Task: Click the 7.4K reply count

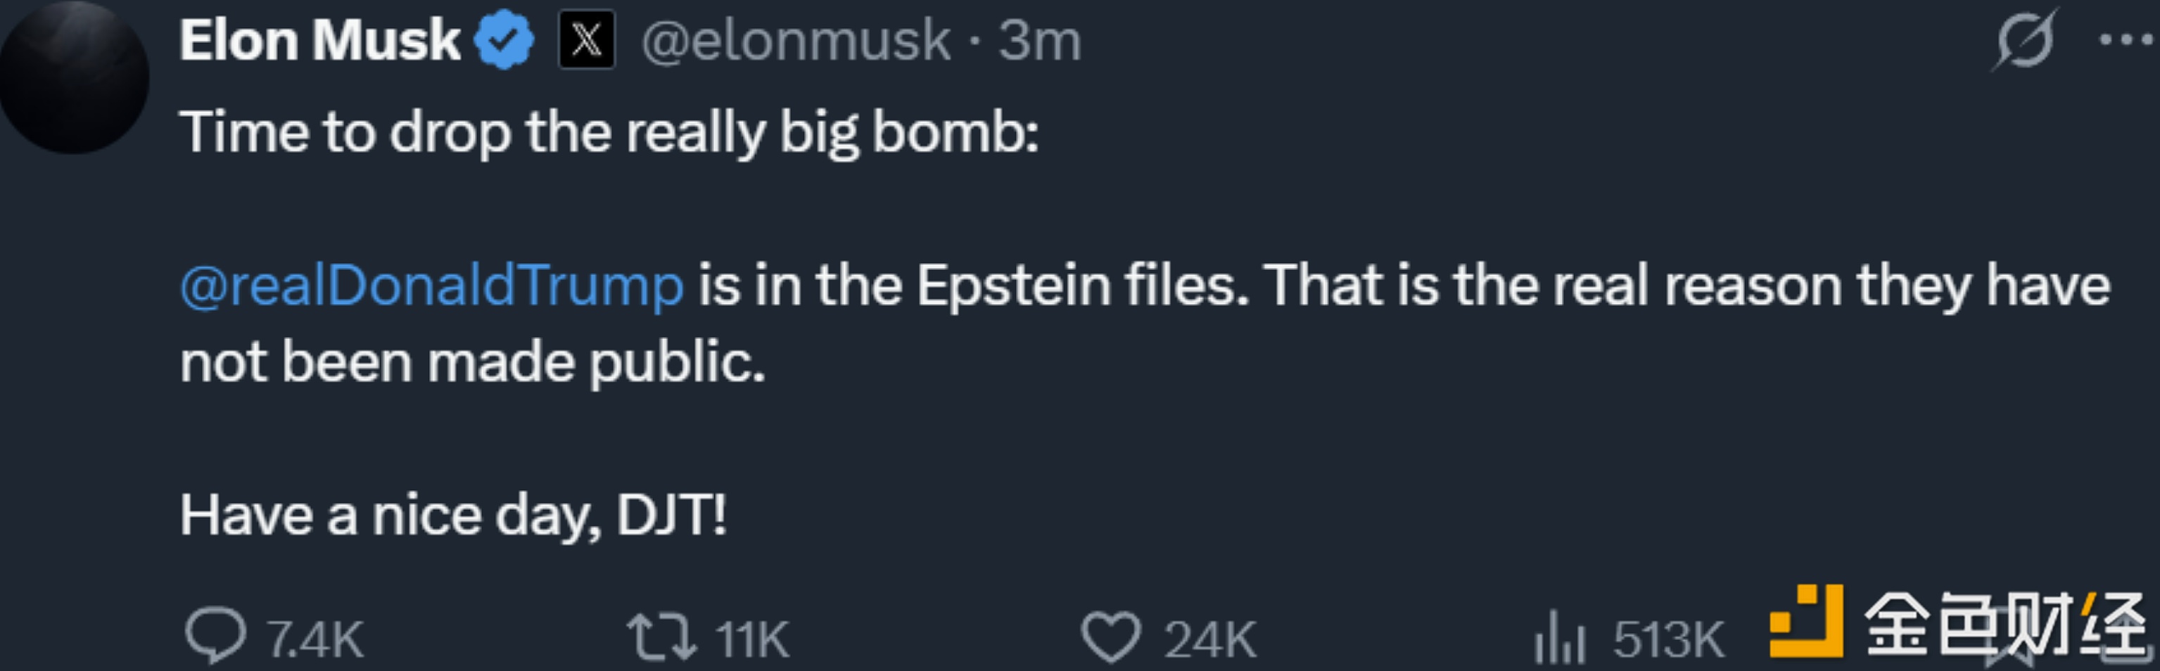Action: click(315, 640)
